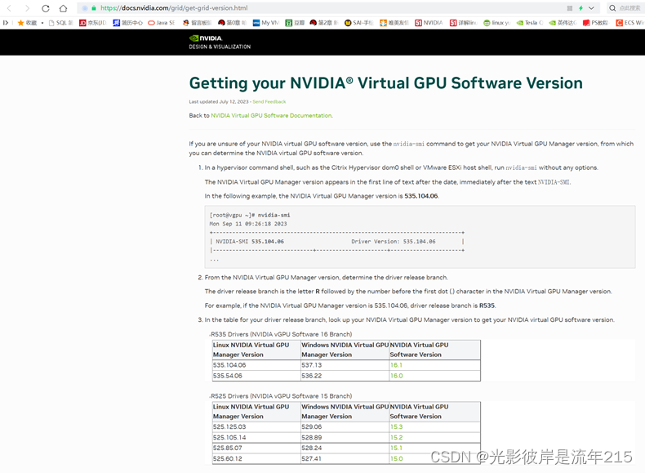
Task: Click the '[root@vgpu ~]# nvidia-smi' code line
Action: 250,215
